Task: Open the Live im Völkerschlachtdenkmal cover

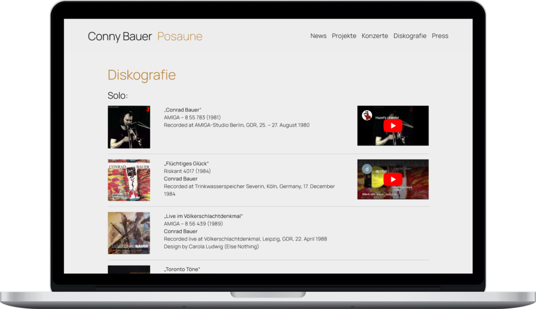Action: (x=129, y=233)
